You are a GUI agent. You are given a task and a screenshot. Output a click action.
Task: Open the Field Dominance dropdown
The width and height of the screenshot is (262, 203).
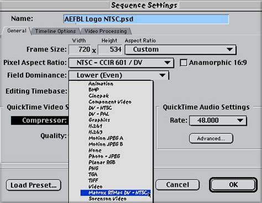118,76
